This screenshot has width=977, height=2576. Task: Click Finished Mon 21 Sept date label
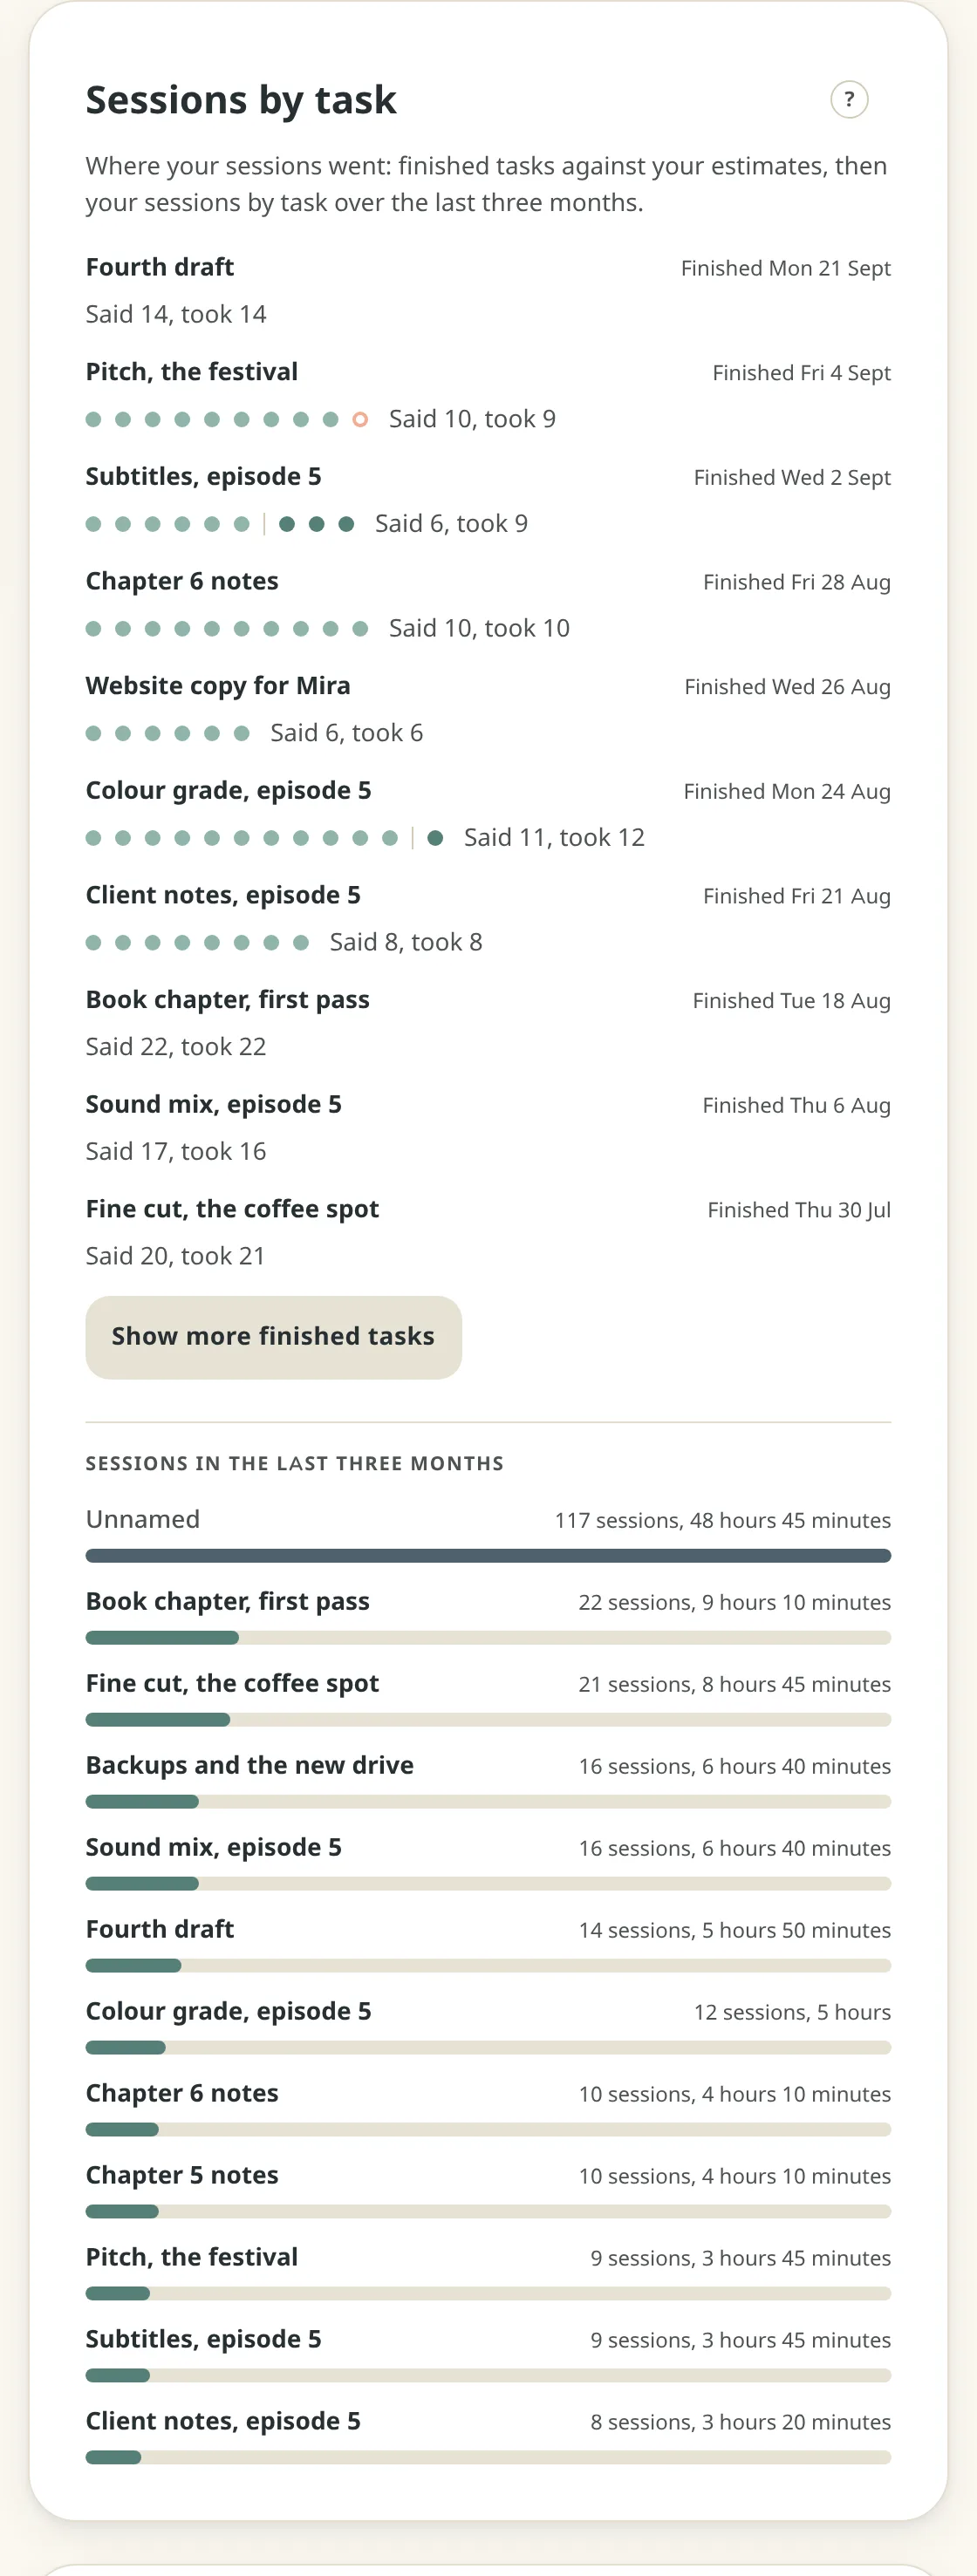(x=785, y=268)
